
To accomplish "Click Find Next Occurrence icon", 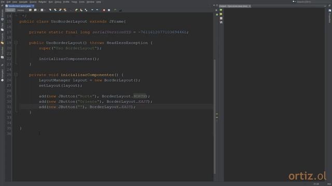I will click(60, 10).
